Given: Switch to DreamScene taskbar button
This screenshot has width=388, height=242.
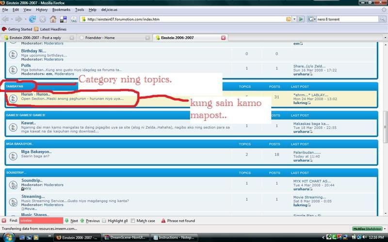Looking at the screenshot, I should point(126,237).
